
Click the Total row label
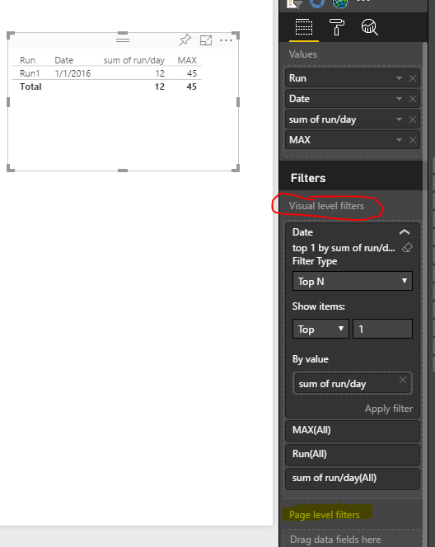30,86
